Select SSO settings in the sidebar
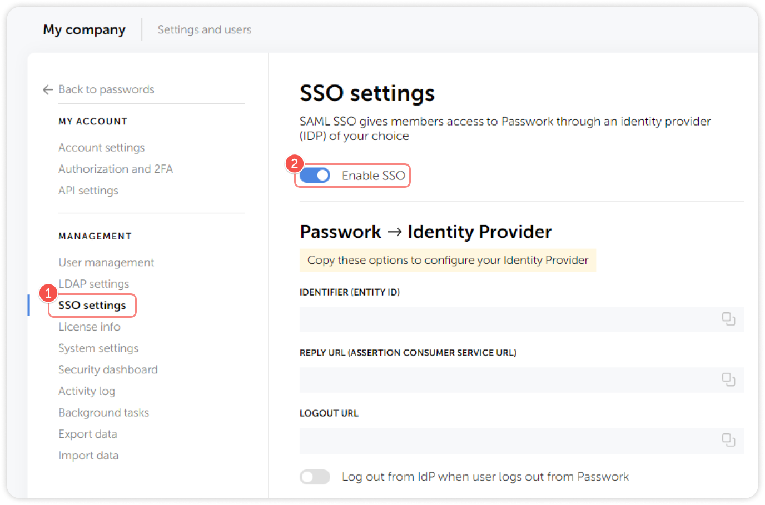The height and width of the screenshot is (505, 765). coord(92,305)
